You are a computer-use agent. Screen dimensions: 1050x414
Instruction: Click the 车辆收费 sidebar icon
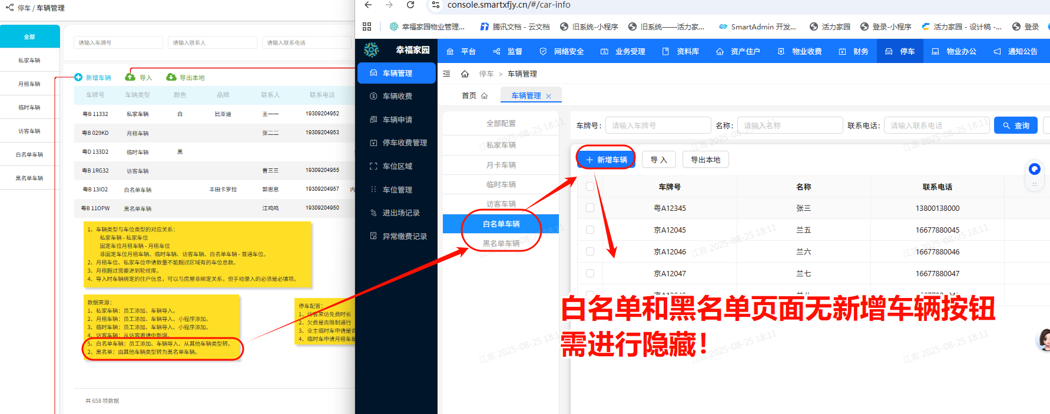tap(373, 96)
